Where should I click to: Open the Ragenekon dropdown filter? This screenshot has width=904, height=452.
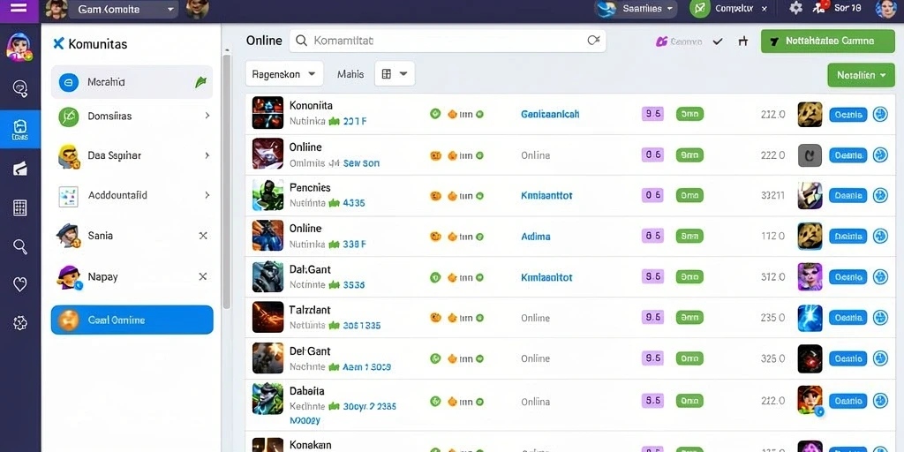pos(284,74)
